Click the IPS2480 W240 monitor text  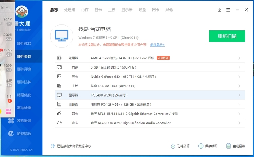click(x=109, y=95)
